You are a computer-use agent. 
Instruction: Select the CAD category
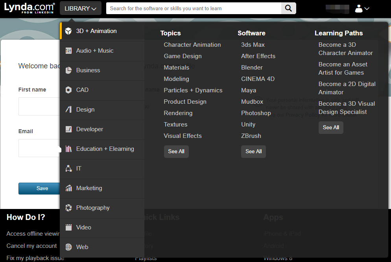102,90
